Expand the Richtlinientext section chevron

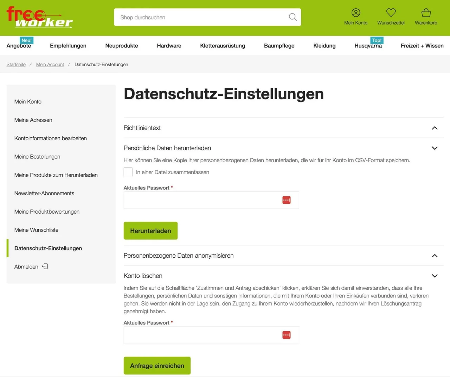tap(435, 128)
